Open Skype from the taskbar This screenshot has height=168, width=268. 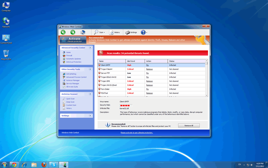(x=54, y=165)
